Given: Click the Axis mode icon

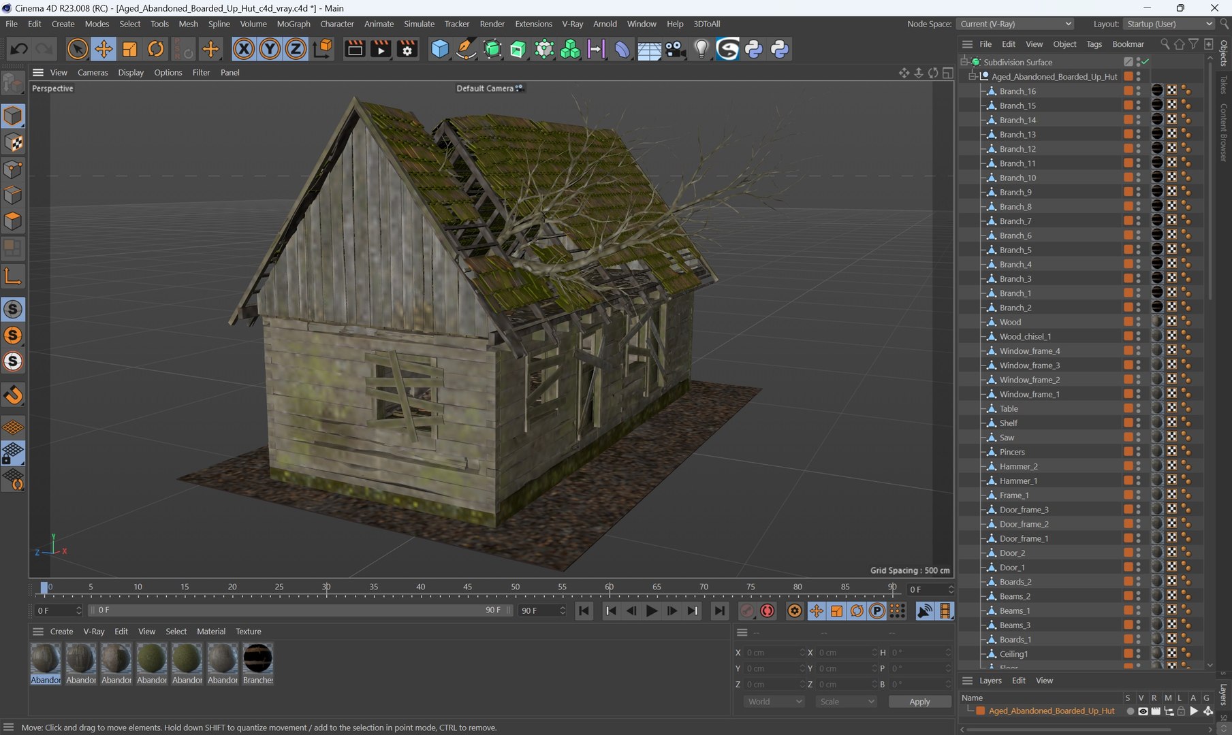Looking at the screenshot, I should 13,276.
